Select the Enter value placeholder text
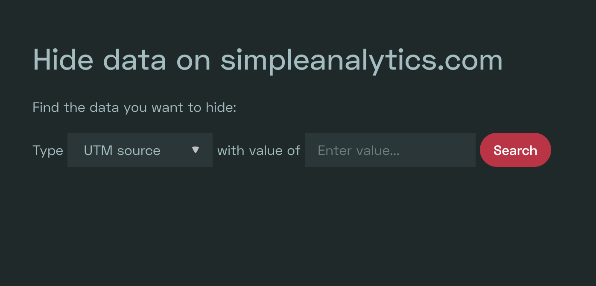 (x=358, y=150)
